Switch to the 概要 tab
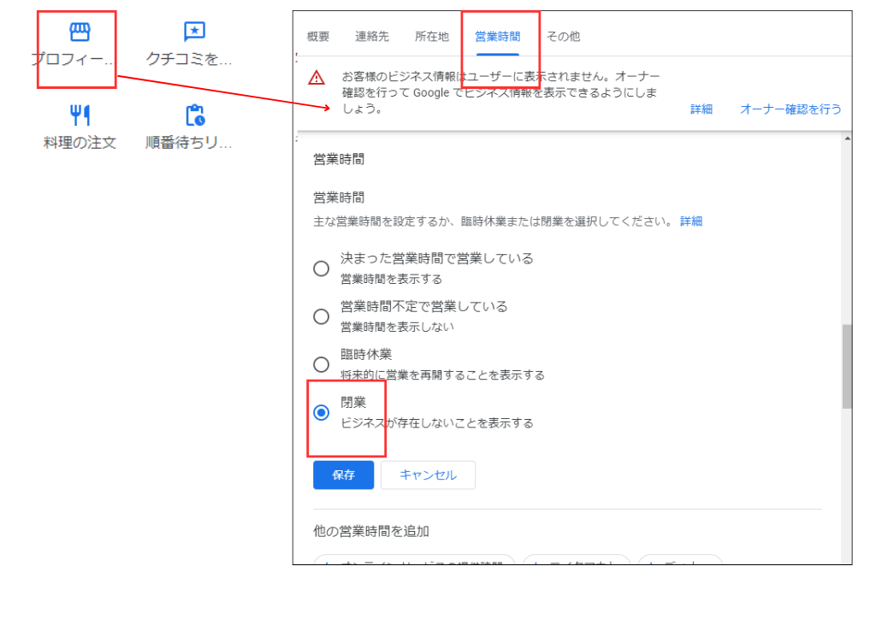 point(318,36)
